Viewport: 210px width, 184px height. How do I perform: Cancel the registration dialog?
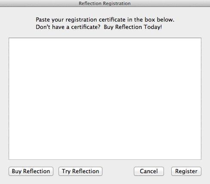coord(149,171)
